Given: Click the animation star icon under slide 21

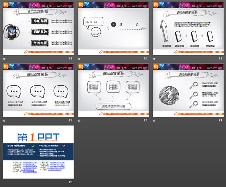Looking at the screenshot, I should pyautogui.click(x=154, y=59).
